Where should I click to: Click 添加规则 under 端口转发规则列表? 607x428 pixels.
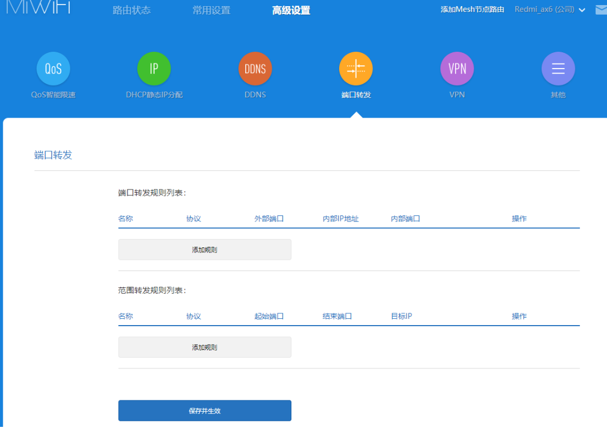204,249
